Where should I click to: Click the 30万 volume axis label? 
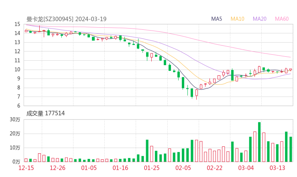[x=15, y=119]
